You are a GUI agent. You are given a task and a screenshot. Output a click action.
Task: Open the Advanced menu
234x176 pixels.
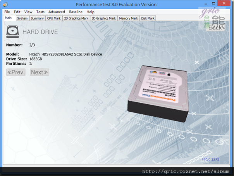pyautogui.click(x=57, y=12)
